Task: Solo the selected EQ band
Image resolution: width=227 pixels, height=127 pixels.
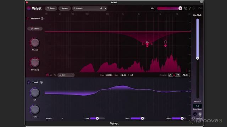Action: tap(51, 75)
